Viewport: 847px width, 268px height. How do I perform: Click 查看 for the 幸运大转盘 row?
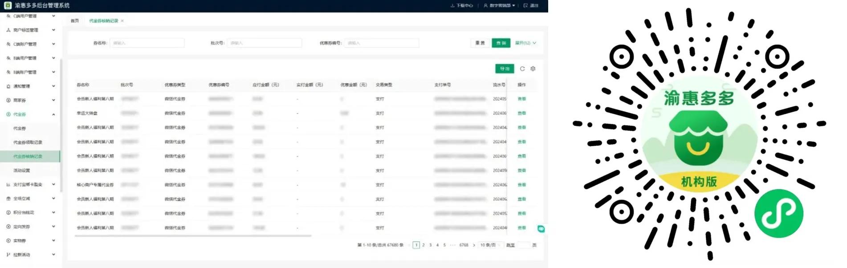click(522, 113)
